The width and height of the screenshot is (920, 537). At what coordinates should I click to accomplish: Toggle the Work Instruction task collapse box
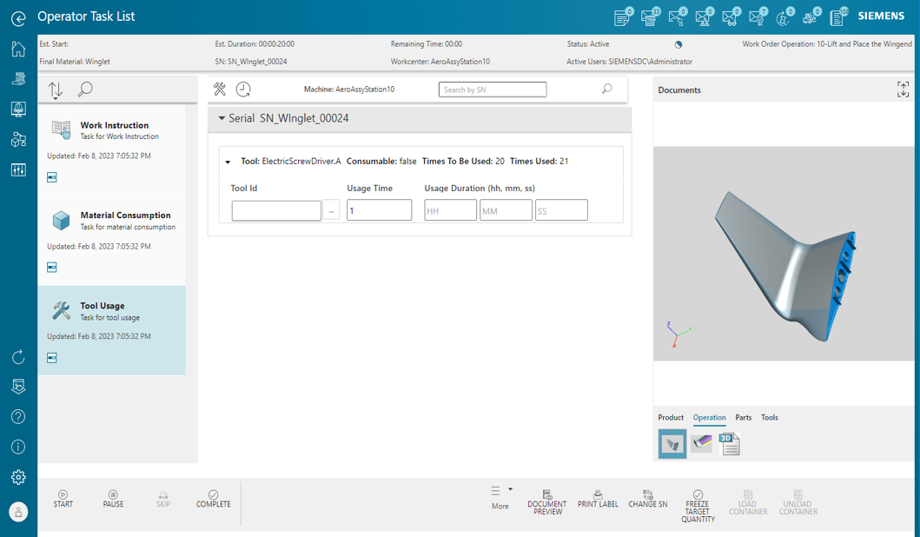(52, 177)
